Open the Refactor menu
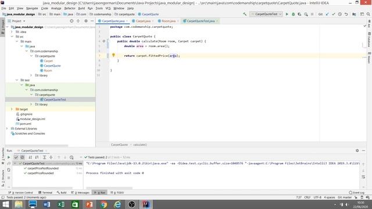 [70, 8]
